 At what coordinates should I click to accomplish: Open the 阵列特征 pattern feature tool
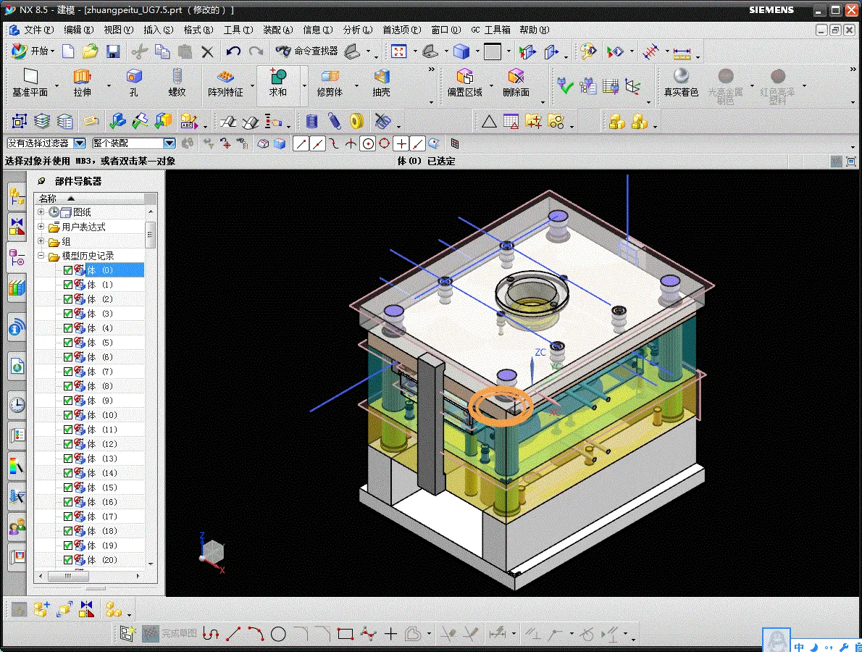click(225, 83)
